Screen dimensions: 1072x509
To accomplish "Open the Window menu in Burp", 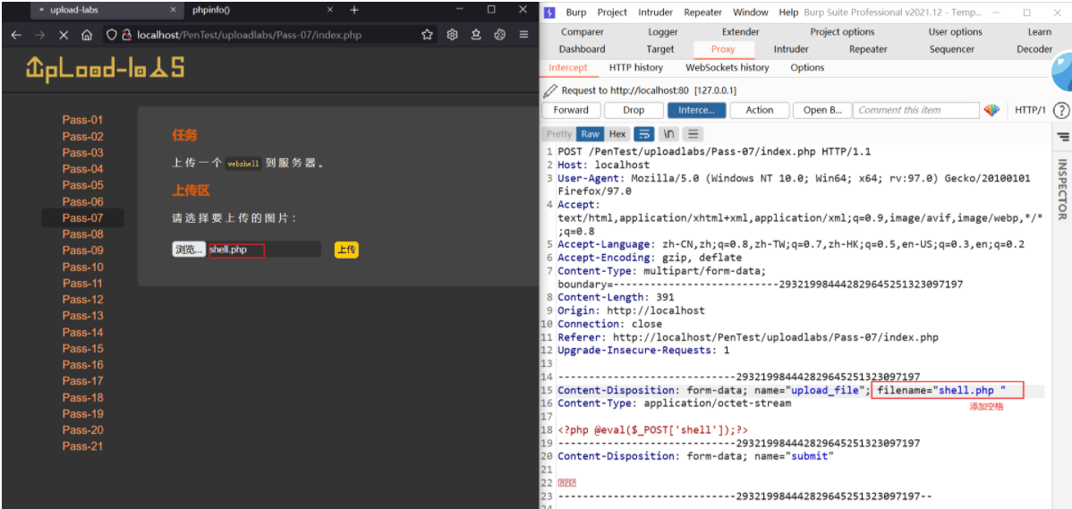I will click(750, 13).
